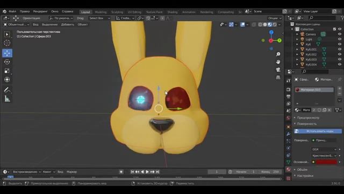Activate the Scale tool
344x194 pixels.
click(x=7, y=71)
